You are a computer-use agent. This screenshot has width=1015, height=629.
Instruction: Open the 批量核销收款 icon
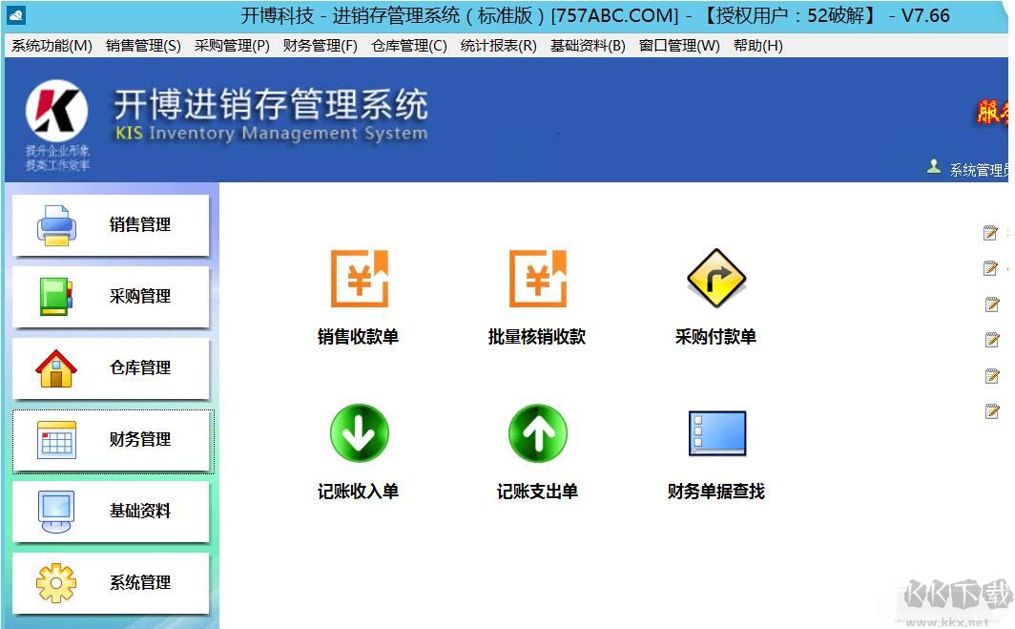pyautogui.click(x=538, y=278)
